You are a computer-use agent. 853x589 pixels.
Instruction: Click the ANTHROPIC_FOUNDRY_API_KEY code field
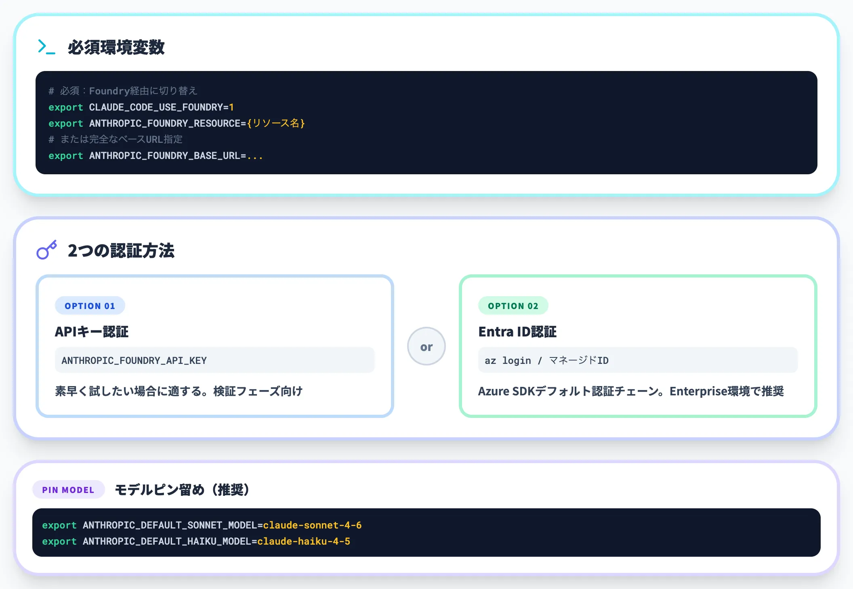[215, 360]
